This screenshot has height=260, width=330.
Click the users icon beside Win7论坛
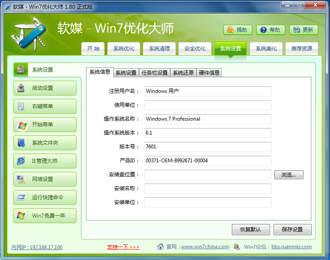tap(237, 247)
